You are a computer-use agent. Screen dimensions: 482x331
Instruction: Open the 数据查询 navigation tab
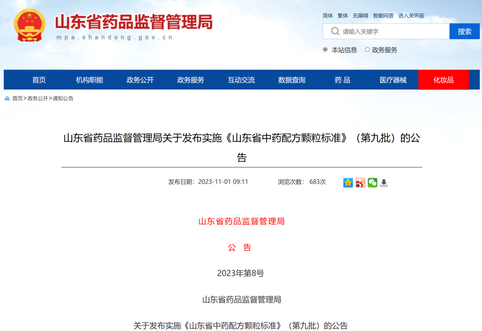click(292, 80)
